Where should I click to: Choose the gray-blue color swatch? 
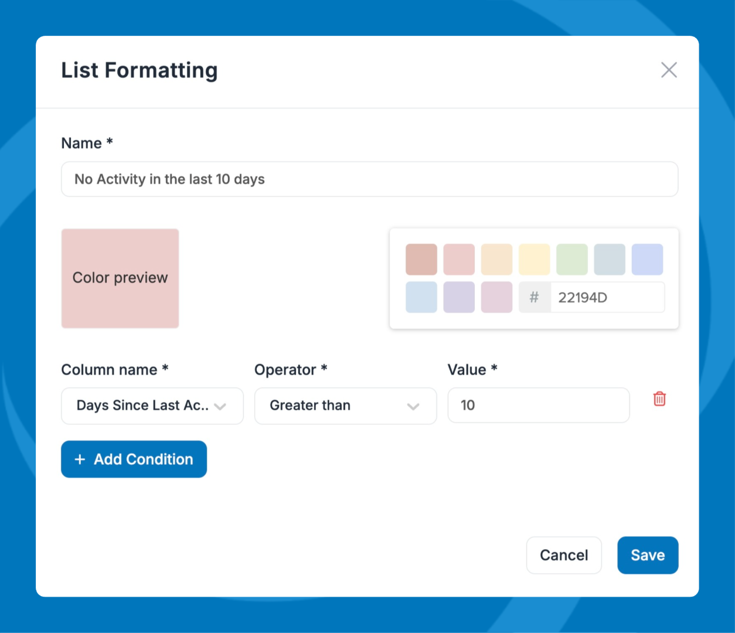point(610,260)
